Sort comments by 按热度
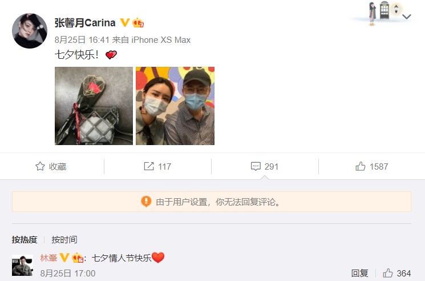 [25, 240]
